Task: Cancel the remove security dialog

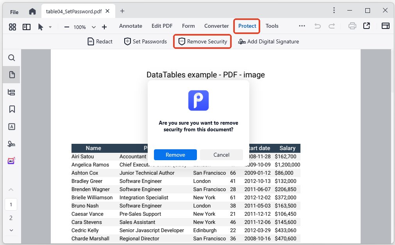Action: pos(221,155)
